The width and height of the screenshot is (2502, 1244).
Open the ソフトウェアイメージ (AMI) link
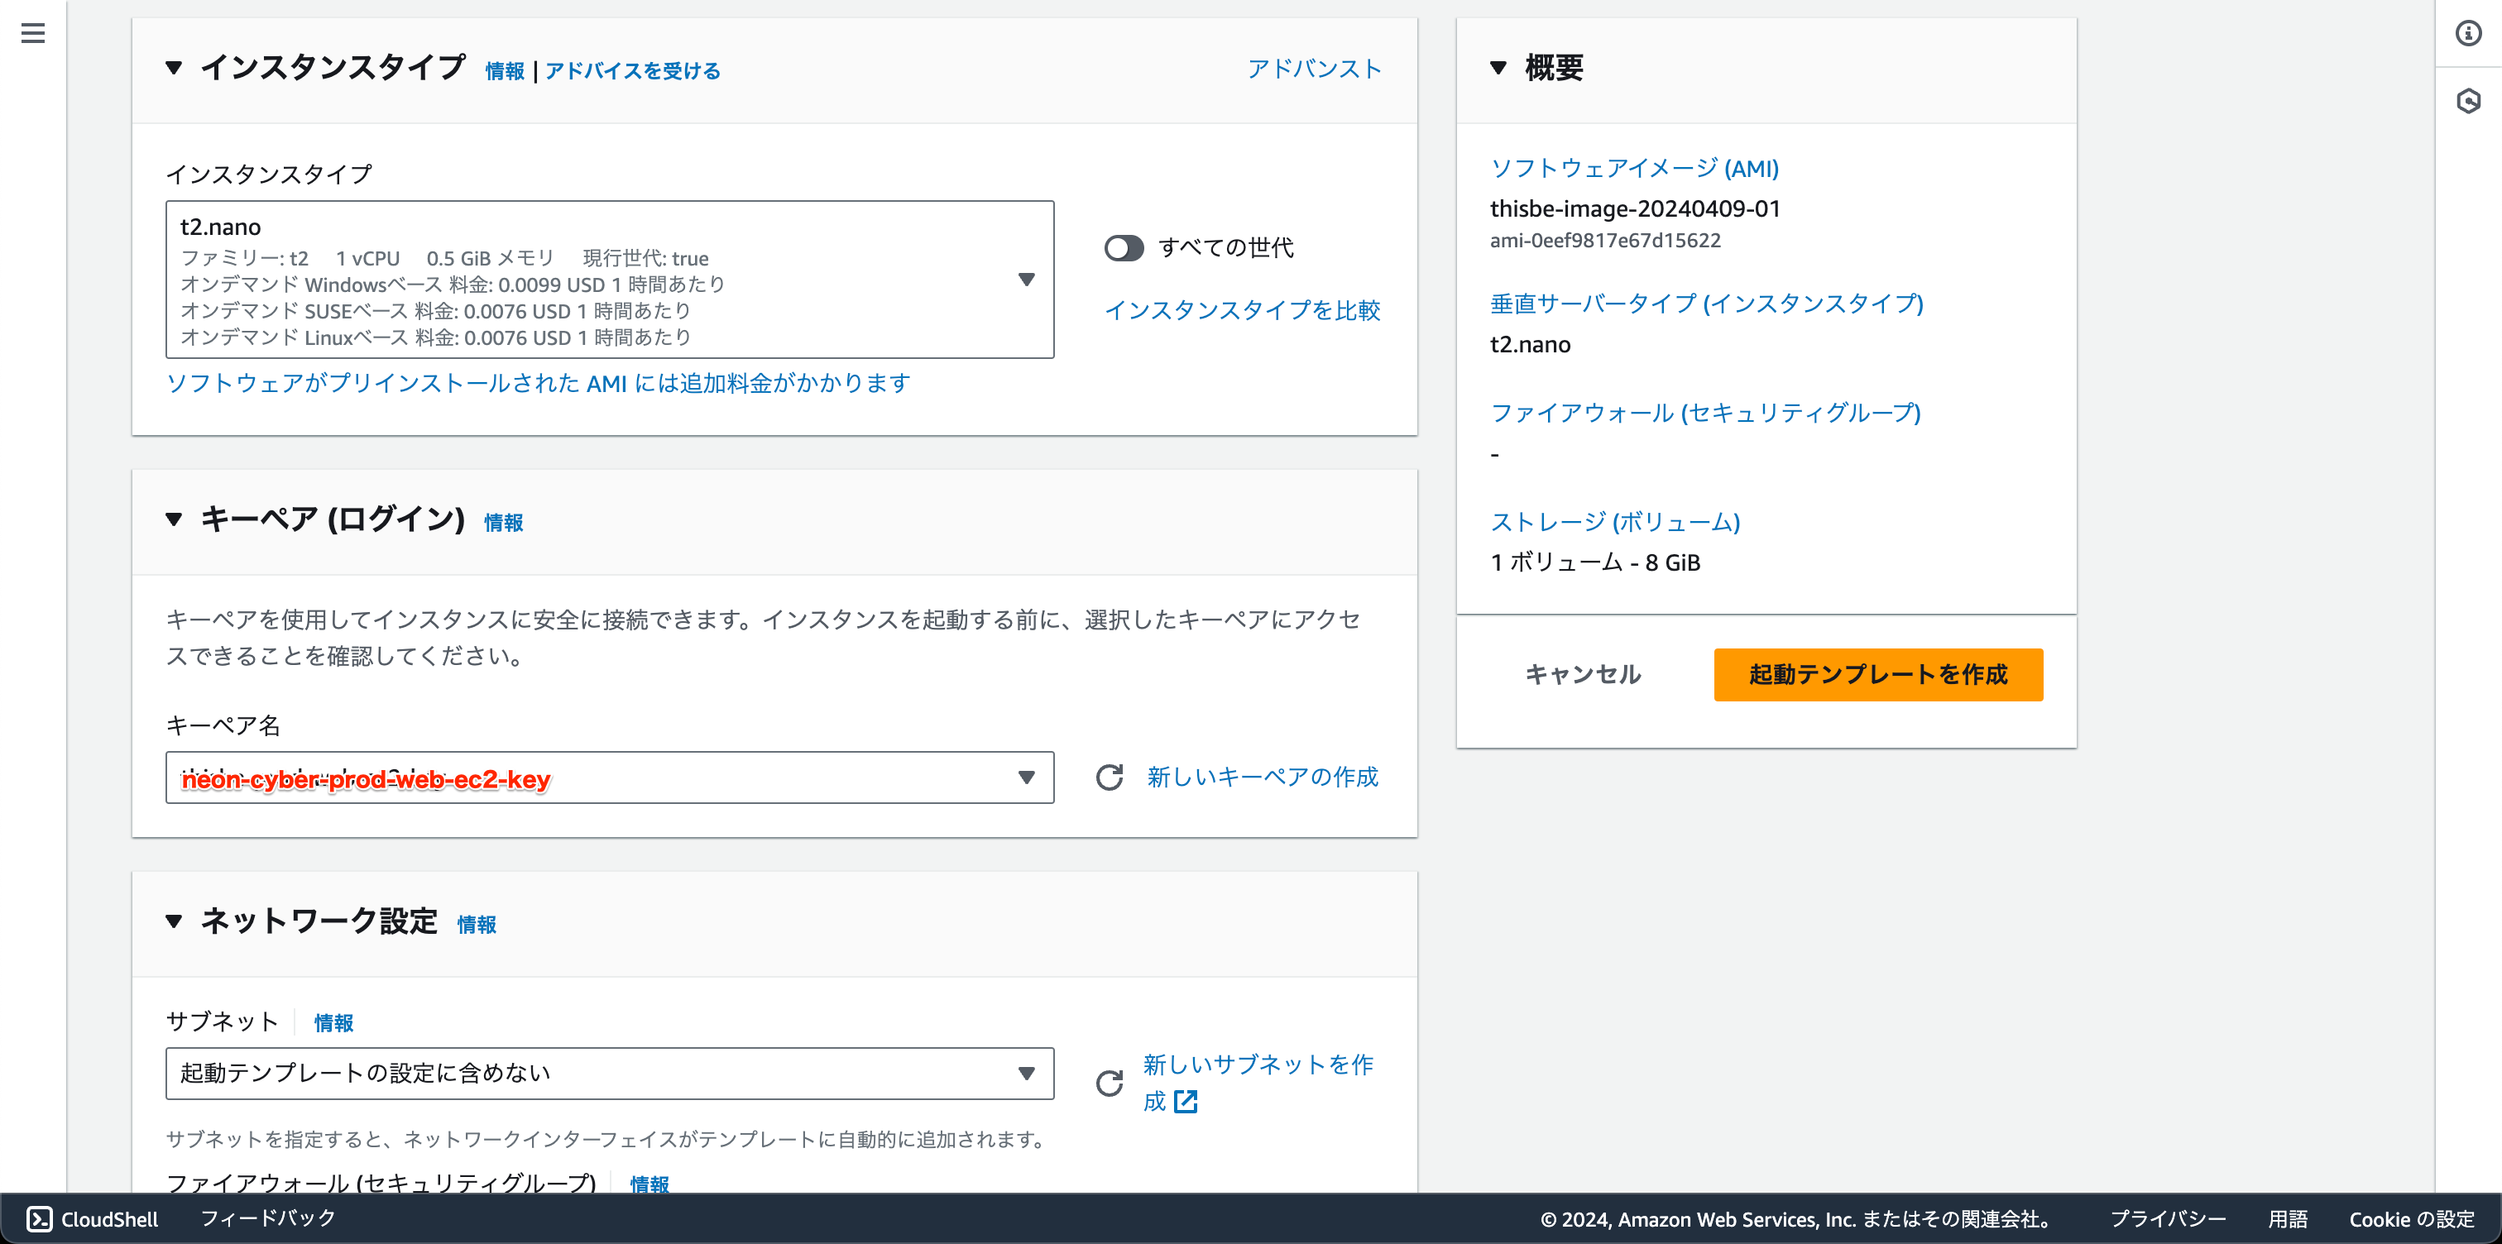[1634, 168]
